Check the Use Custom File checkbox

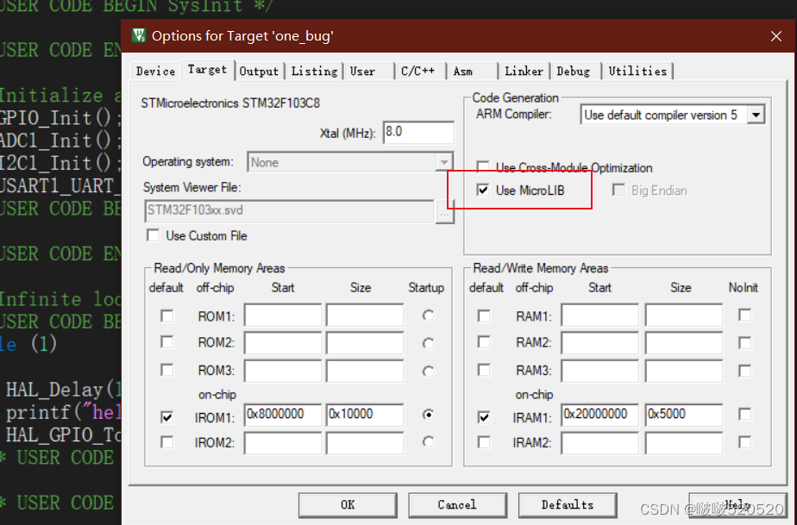[152, 234]
